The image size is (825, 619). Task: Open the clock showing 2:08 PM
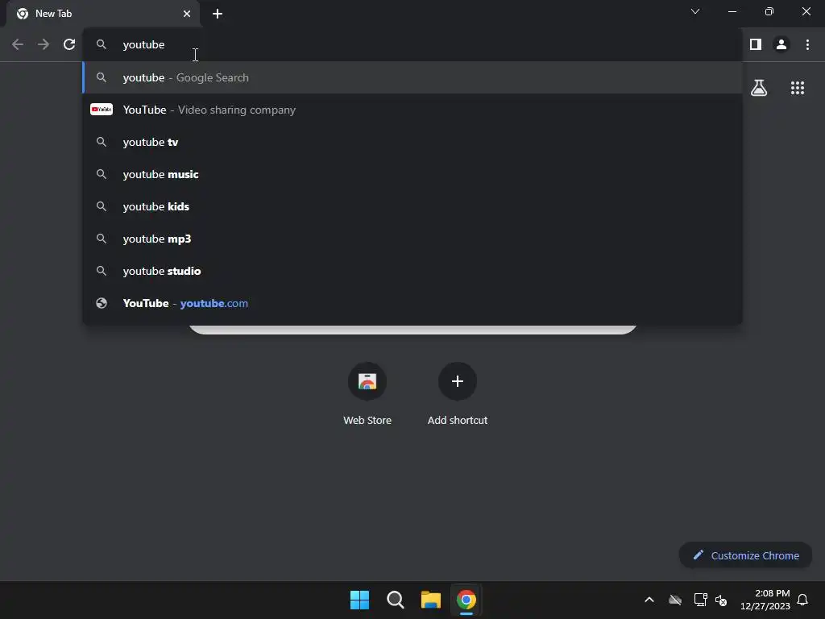(765, 600)
